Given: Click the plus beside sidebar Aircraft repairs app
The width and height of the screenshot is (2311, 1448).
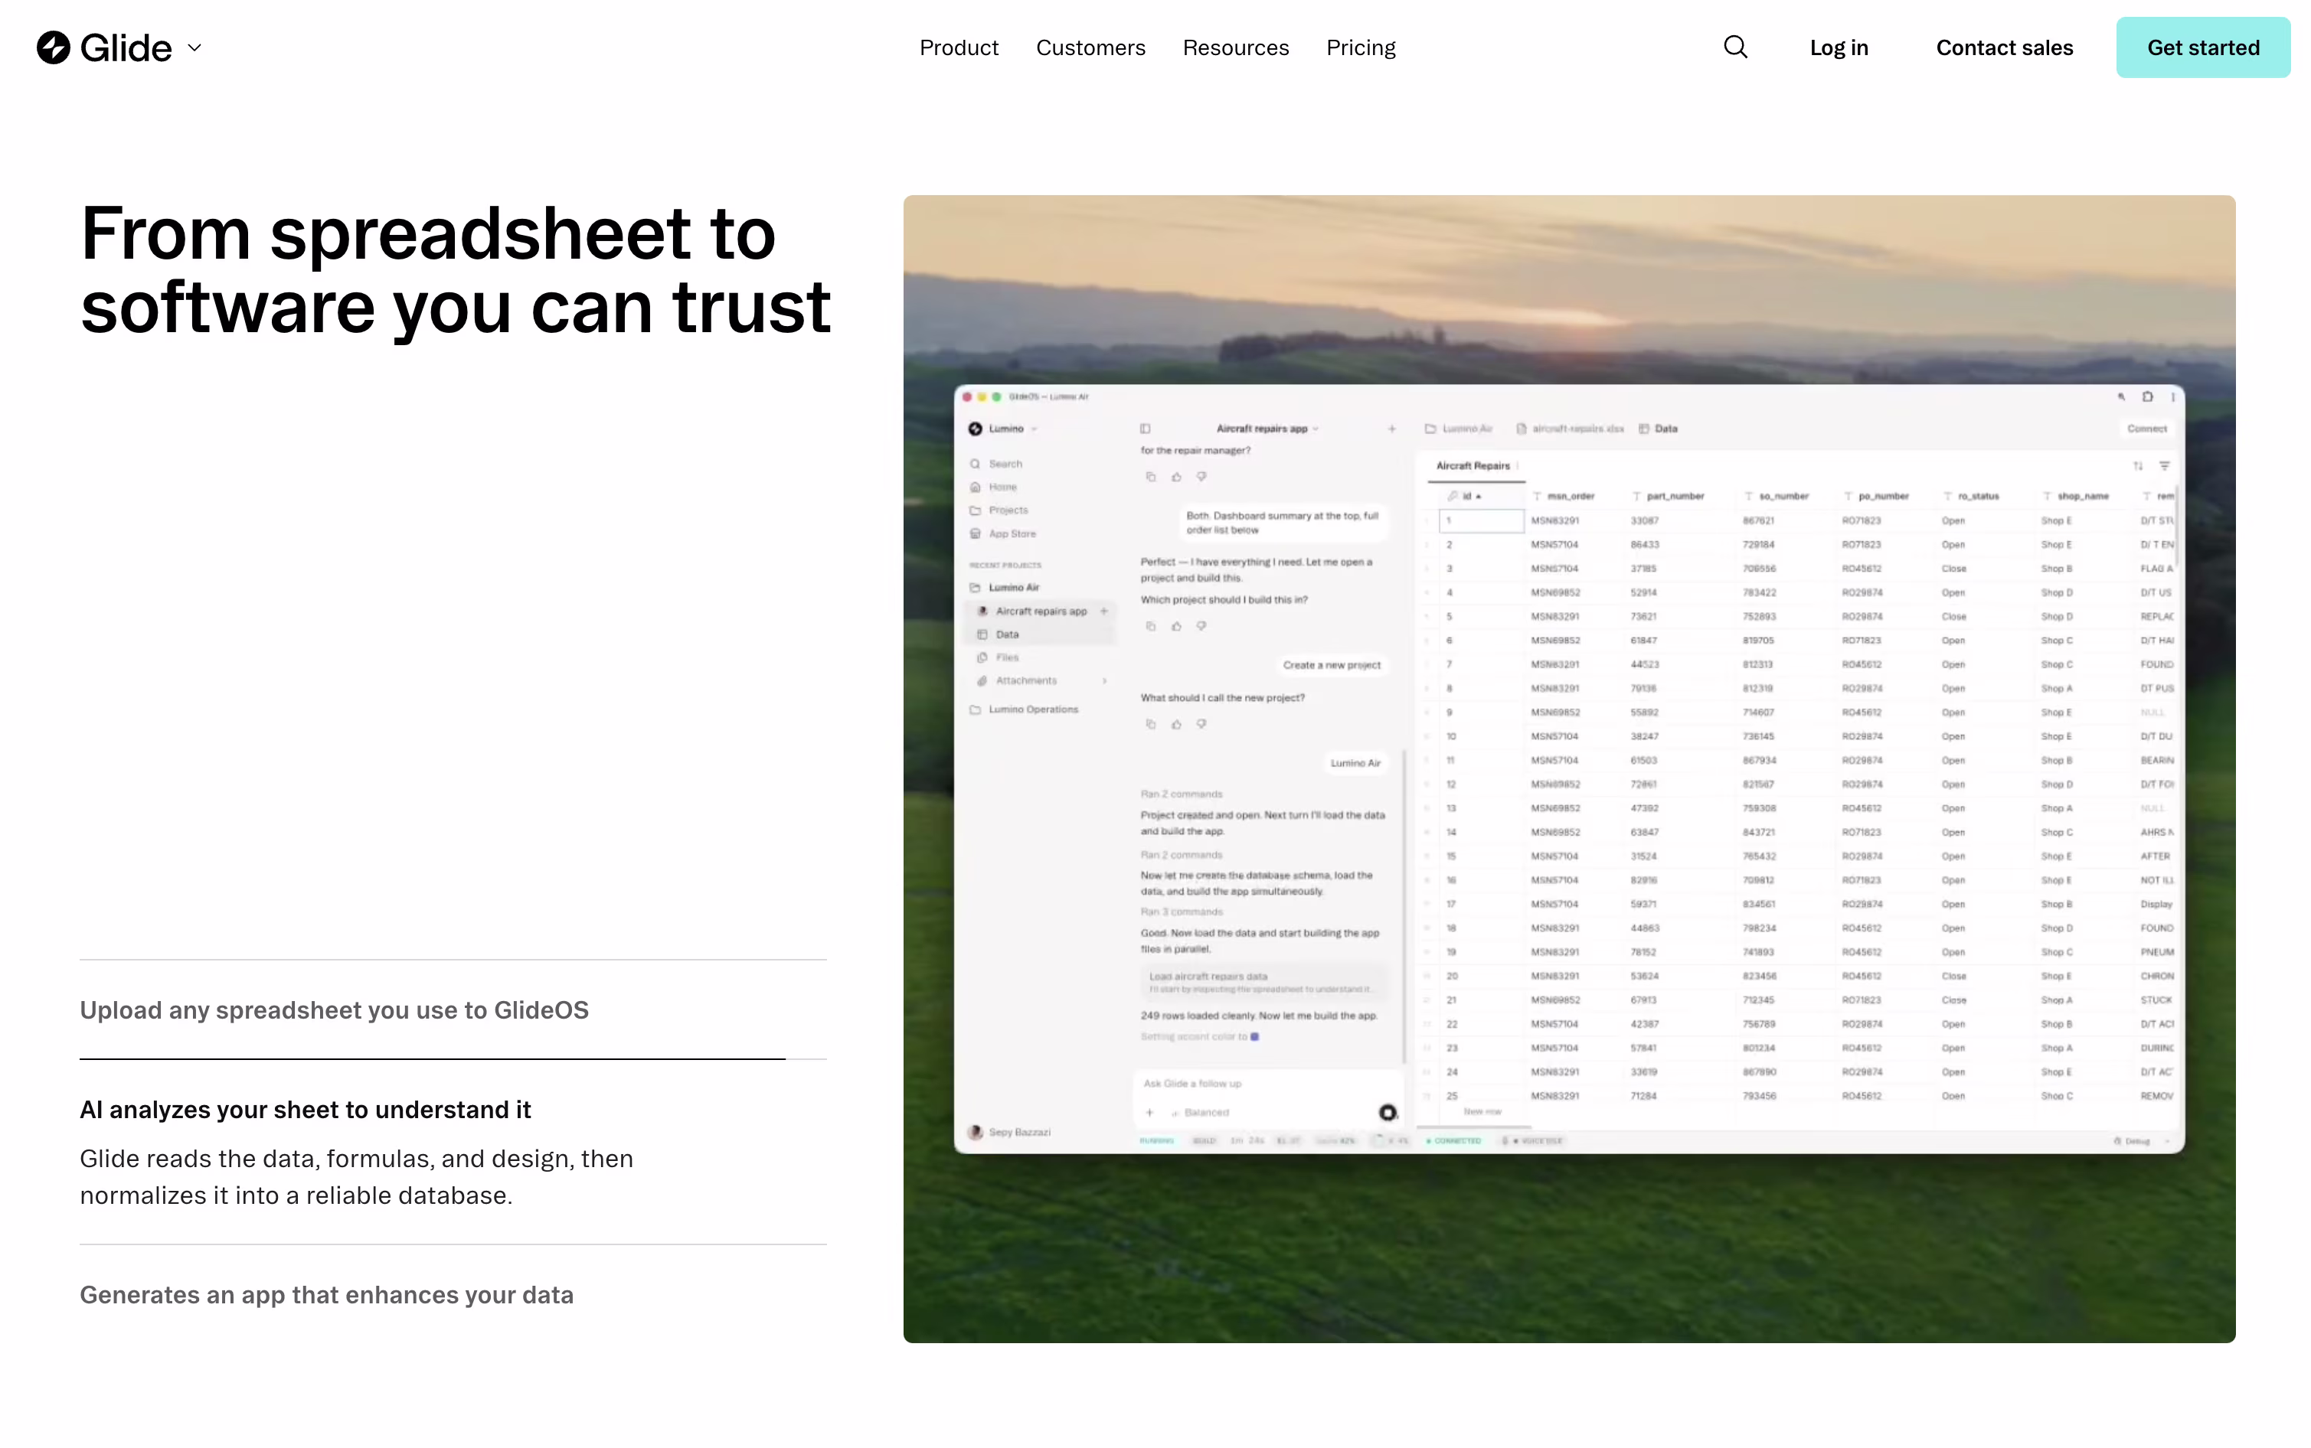Looking at the screenshot, I should point(1103,611).
